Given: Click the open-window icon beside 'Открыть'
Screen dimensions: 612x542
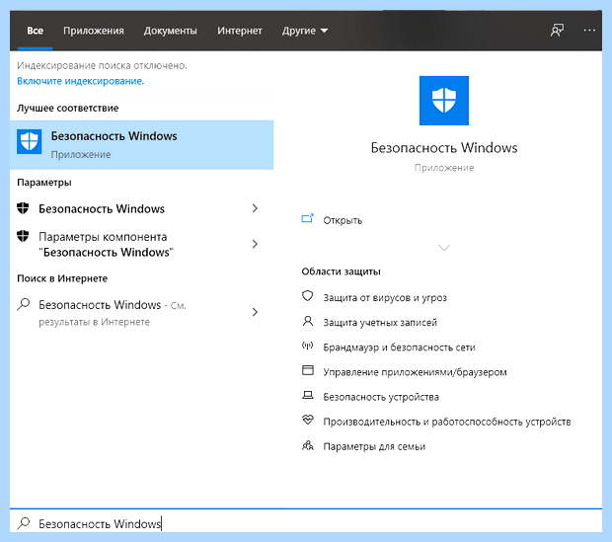Looking at the screenshot, I should pos(308,218).
